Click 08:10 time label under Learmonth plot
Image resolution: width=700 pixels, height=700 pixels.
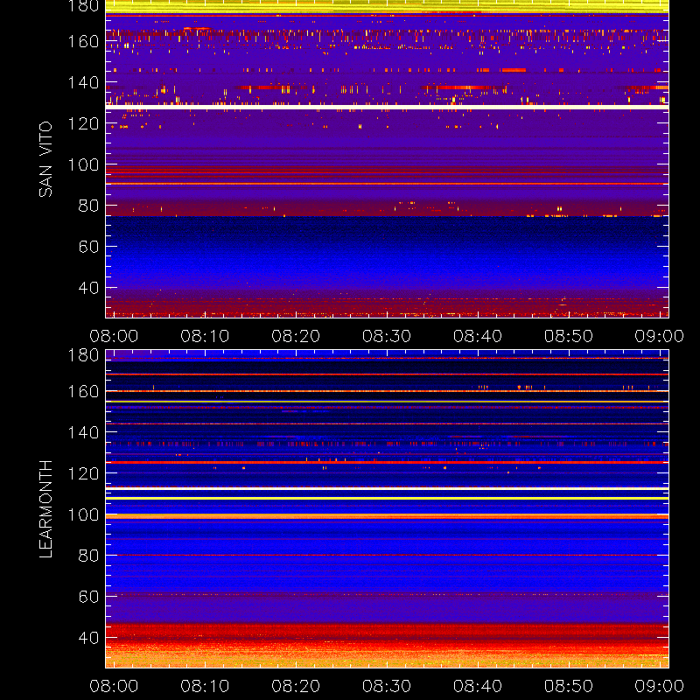tap(205, 686)
